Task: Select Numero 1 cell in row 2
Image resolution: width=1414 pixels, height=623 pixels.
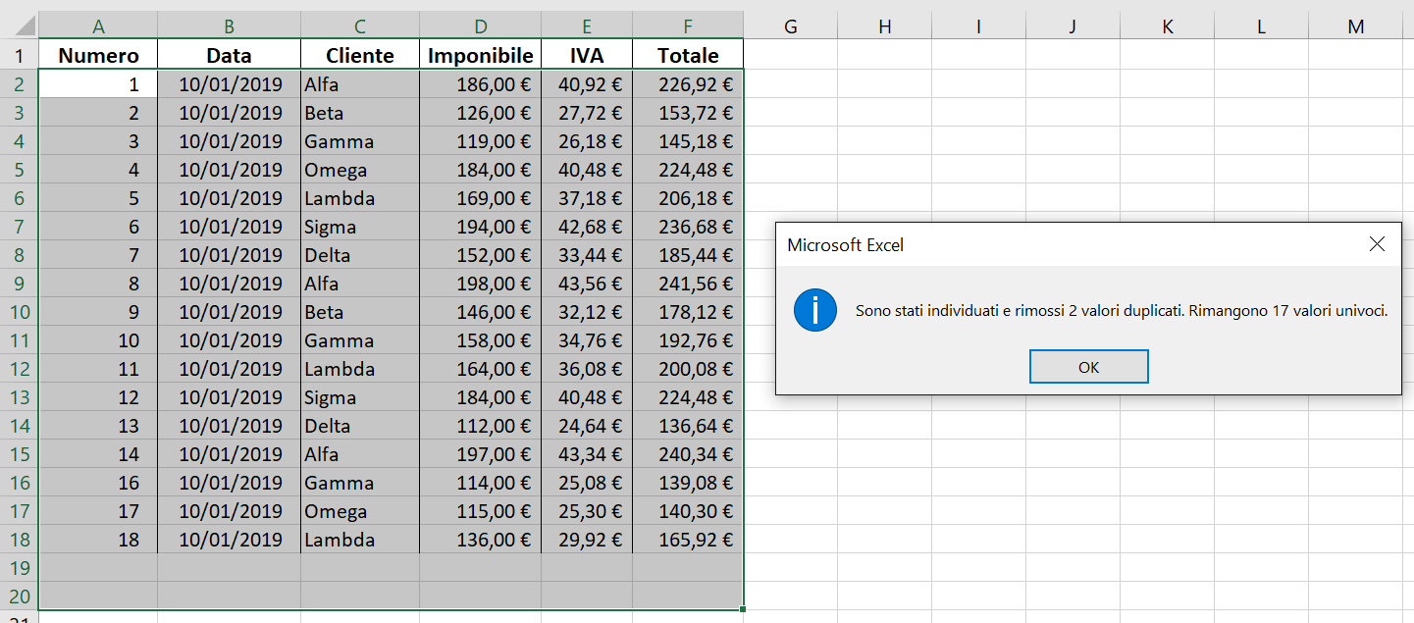Action: pos(98,84)
